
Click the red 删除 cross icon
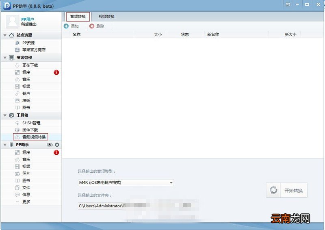pos(92,26)
